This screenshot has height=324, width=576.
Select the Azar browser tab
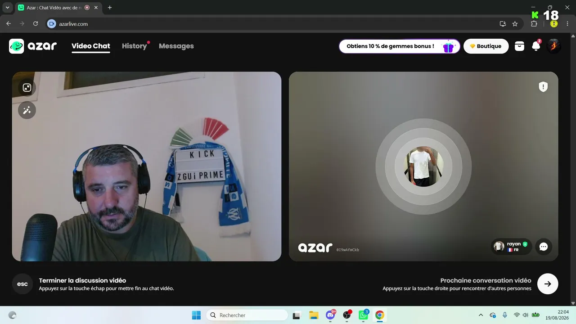(x=58, y=8)
